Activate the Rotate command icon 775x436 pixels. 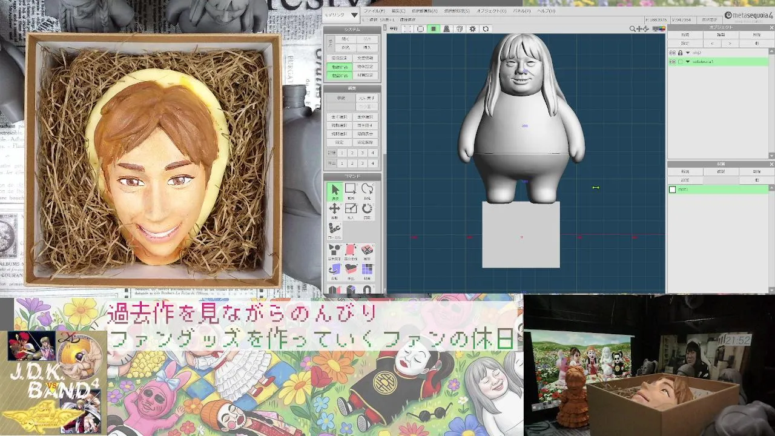tap(367, 210)
